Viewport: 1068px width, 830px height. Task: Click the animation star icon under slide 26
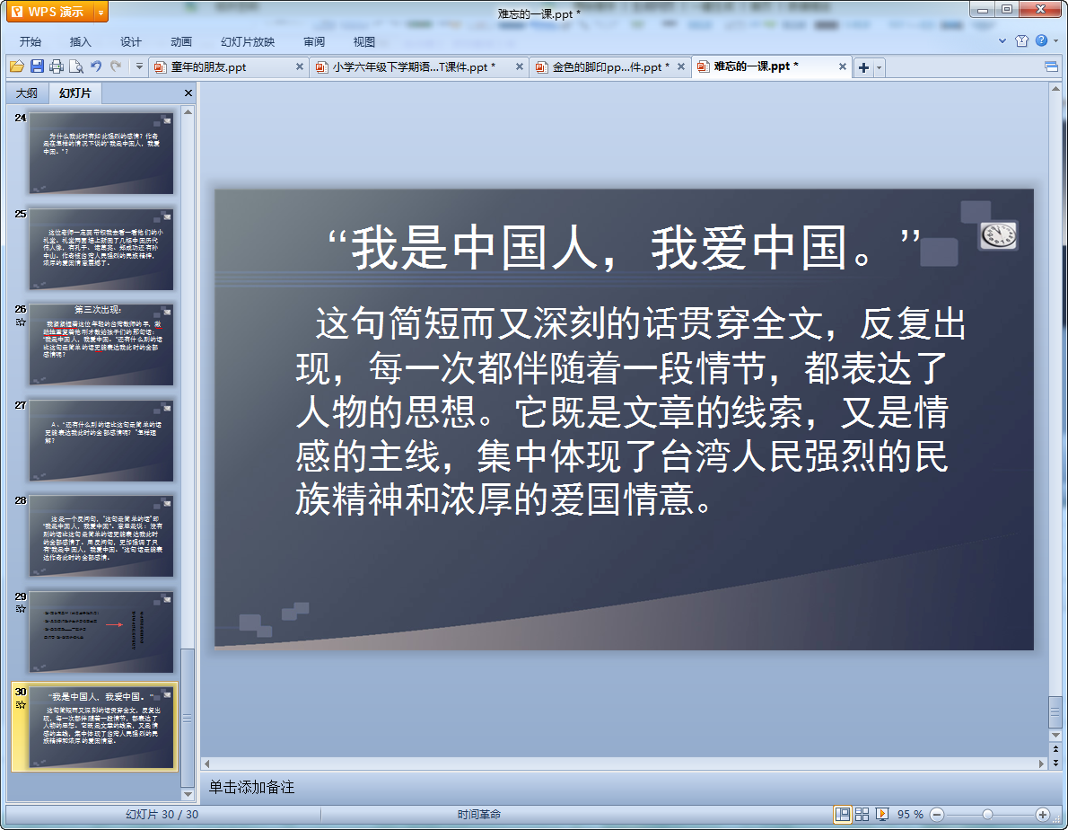(x=21, y=322)
